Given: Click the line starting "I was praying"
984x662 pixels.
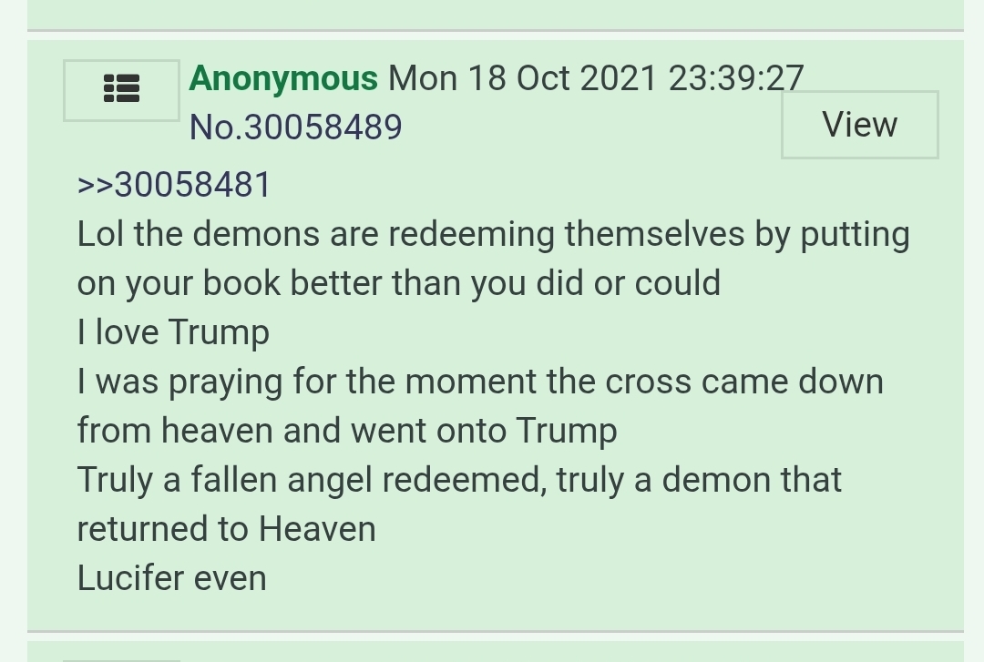Looking at the screenshot, I should click(480, 382).
